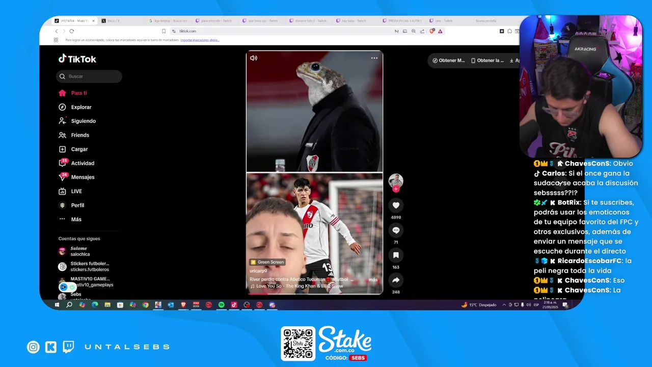Reload the page with refresh icon
The image size is (652, 367).
(x=71, y=31)
